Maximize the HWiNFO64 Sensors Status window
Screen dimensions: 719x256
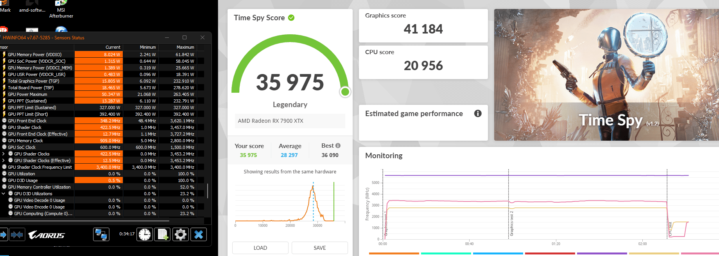185,37
